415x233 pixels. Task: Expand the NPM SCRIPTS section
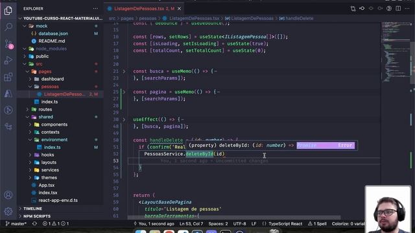click(x=37, y=216)
